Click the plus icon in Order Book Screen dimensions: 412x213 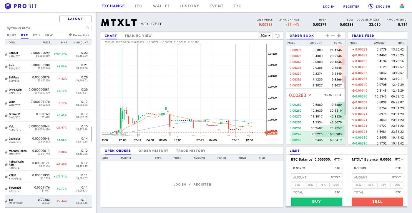point(327,36)
